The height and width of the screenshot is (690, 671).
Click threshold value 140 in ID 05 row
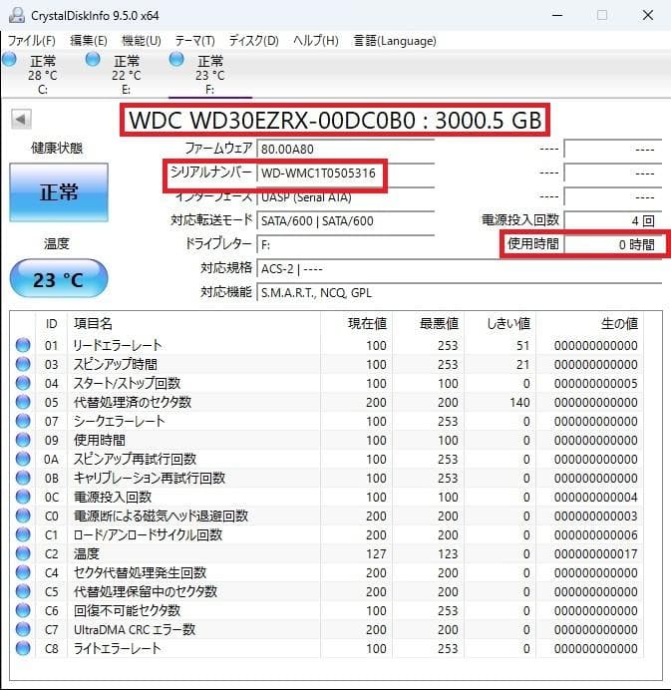point(519,402)
